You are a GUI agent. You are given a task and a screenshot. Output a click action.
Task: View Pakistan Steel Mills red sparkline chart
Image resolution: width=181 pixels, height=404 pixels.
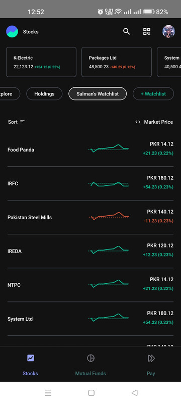(x=109, y=216)
